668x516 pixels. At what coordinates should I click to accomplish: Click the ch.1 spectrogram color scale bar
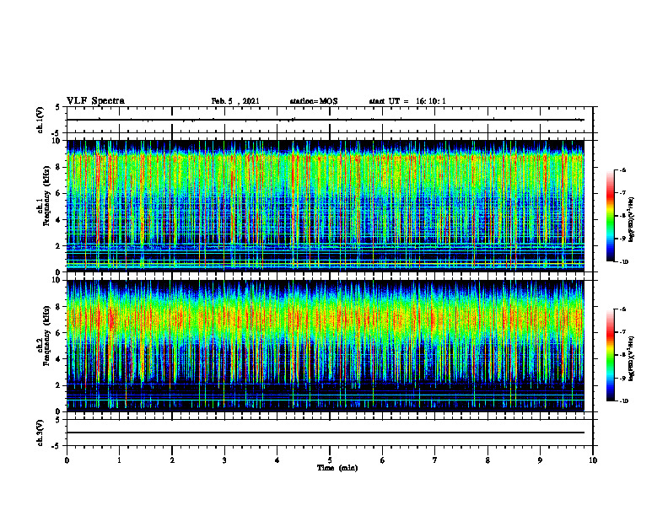610,216
